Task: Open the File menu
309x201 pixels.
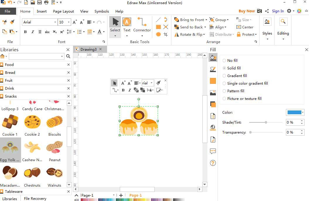Action: coord(8,11)
